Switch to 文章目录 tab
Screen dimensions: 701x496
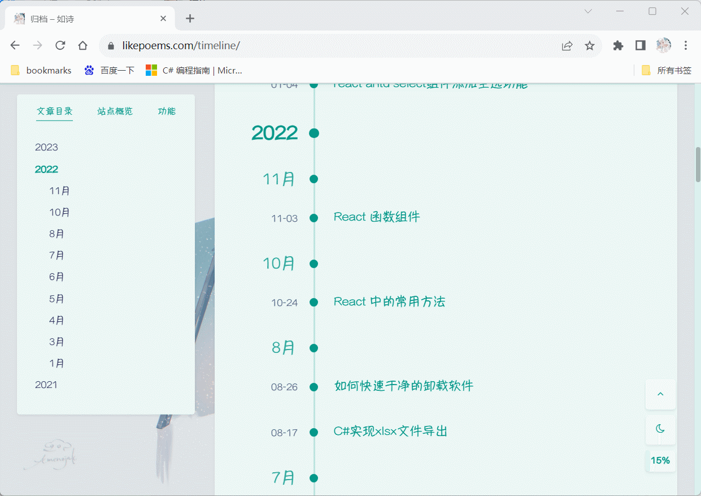tap(55, 111)
